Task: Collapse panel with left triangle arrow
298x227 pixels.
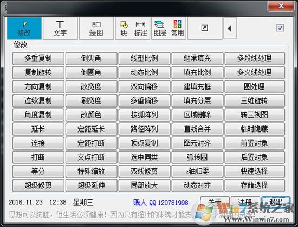Action: (230, 28)
